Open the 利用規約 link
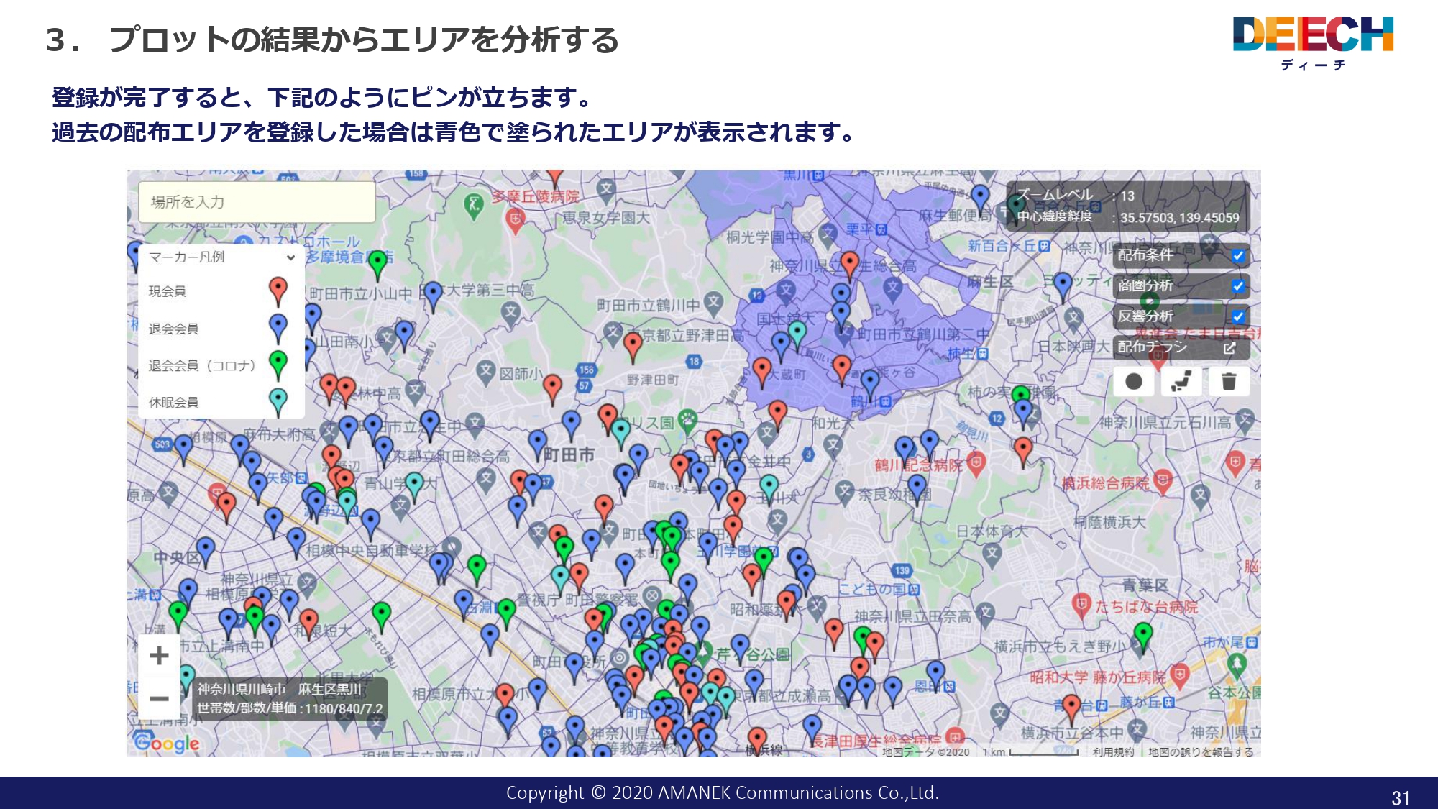This screenshot has height=809, width=1438. 1113,753
